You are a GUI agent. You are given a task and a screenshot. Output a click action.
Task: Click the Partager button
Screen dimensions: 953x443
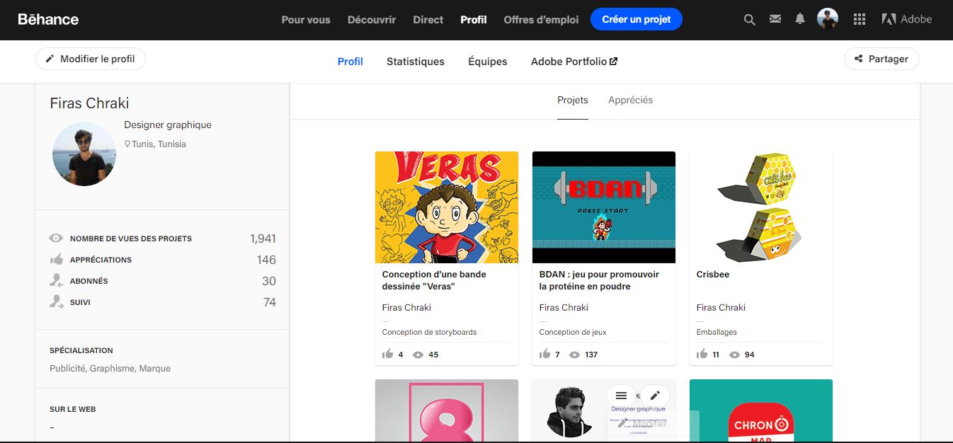tap(881, 59)
